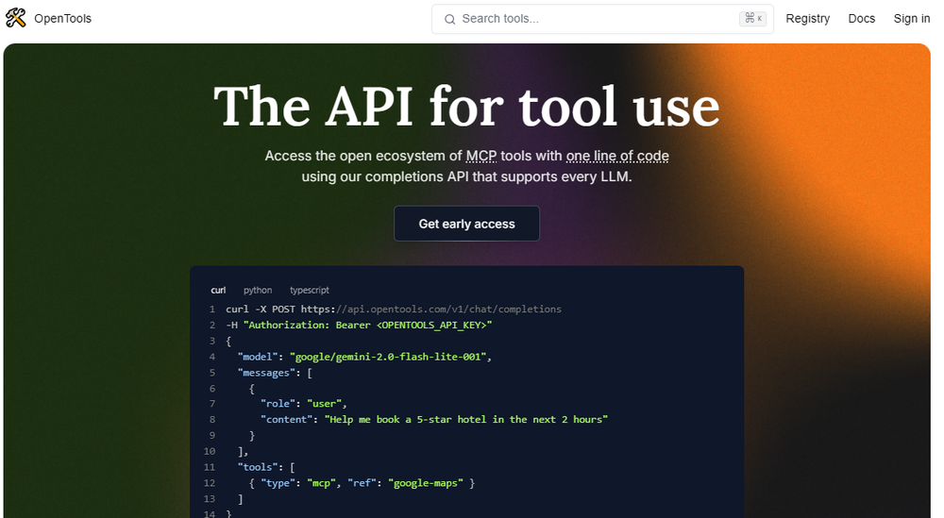Click the 'Help me book a 5-star hotel' string
The width and height of the screenshot is (944, 518).
pyautogui.click(x=466, y=419)
